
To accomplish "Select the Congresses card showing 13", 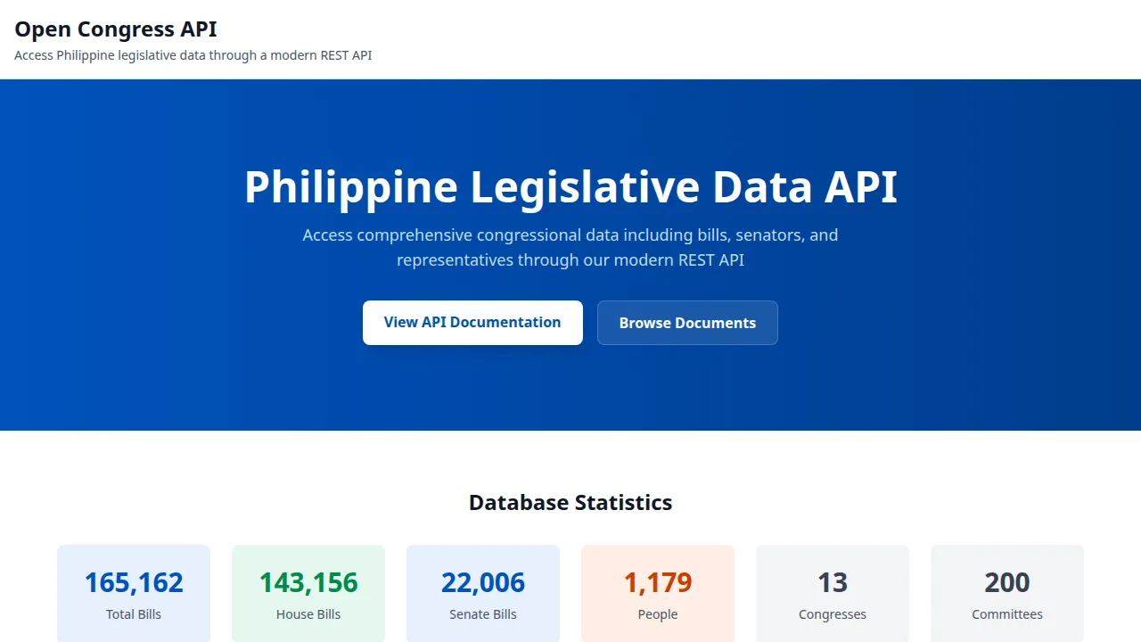I will [833, 594].
